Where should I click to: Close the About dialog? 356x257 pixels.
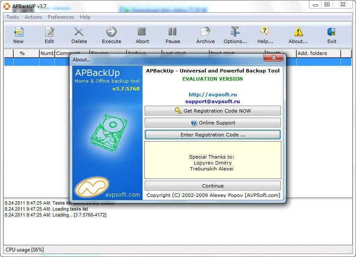point(273,58)
